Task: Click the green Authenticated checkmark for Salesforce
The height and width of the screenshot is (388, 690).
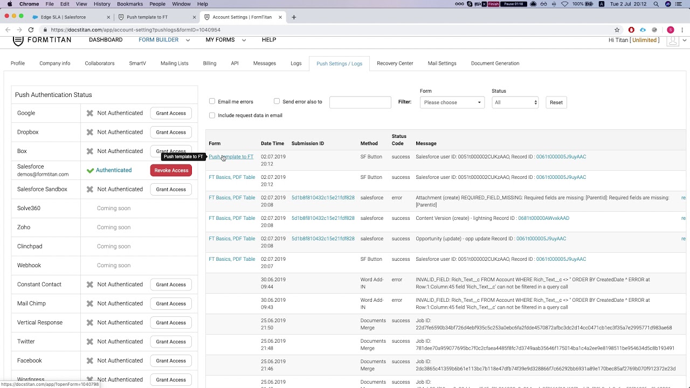Action: pos(90,170)
